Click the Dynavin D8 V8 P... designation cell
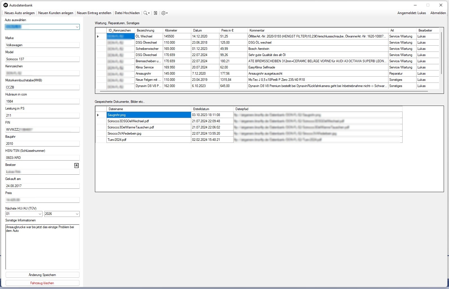Viewport: 449px width, 289px height. tap(149, 86)
